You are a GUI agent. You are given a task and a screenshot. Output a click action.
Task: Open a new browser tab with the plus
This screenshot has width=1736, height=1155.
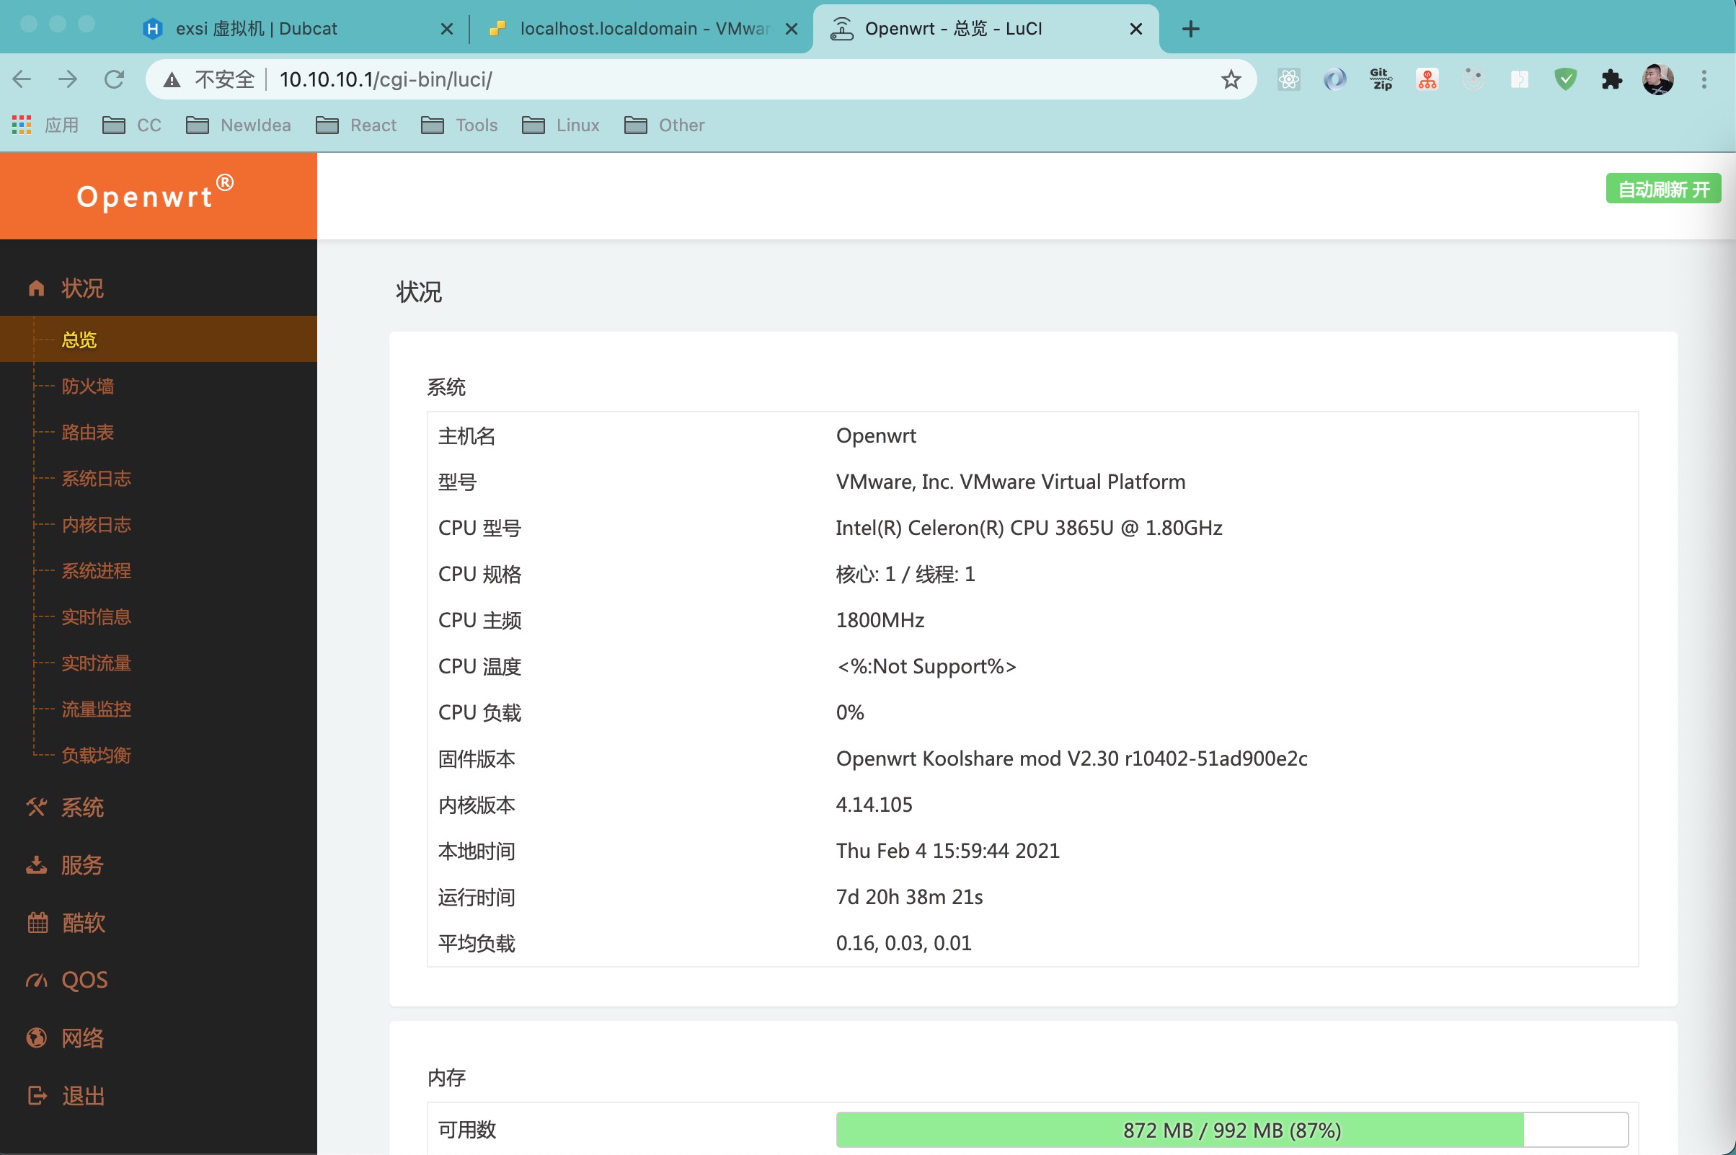pyautogui.click(x=1190, y=29)
